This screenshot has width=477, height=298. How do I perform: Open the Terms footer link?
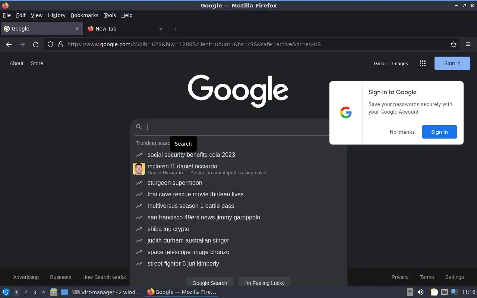tap(427, 277)
